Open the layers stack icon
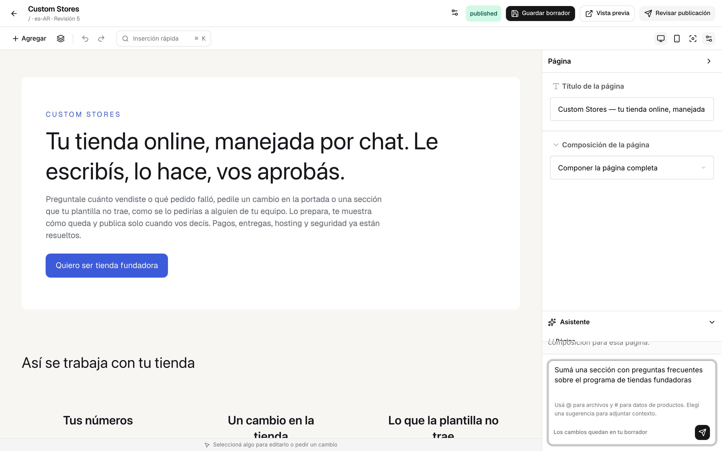The image size is (722, 451). tap(61, 39)
